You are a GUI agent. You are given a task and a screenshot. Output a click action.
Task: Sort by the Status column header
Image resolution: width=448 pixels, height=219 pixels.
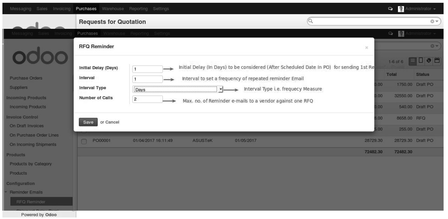(x=423, y=74)
